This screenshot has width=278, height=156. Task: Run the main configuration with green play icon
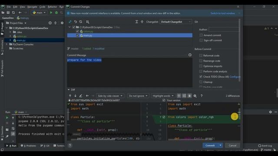[51, 13]
